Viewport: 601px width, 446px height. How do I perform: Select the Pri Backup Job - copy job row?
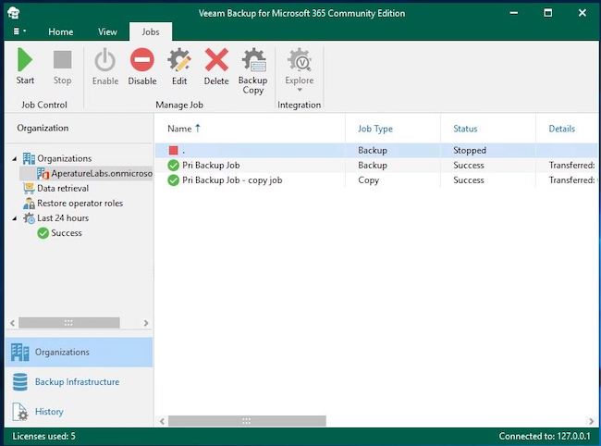pos(231,180)
